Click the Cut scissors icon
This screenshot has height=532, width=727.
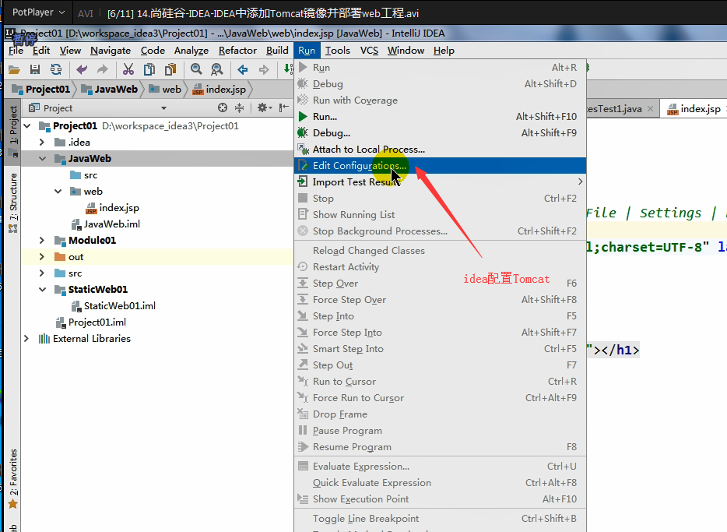pos(128,69)
